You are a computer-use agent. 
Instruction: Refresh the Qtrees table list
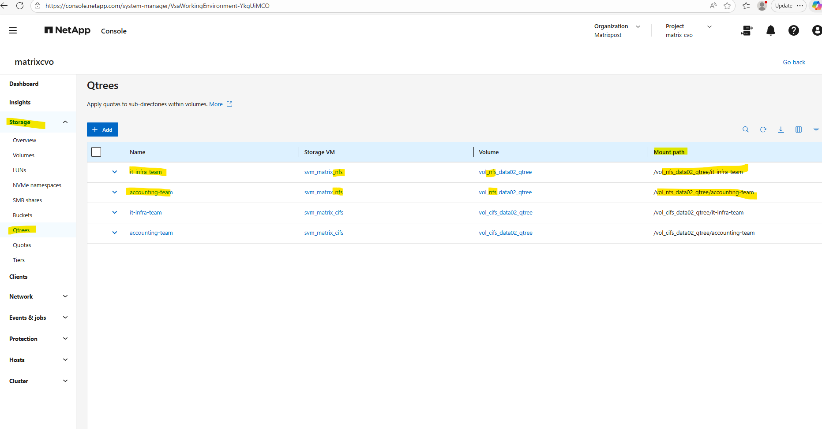tap(763, 129)
